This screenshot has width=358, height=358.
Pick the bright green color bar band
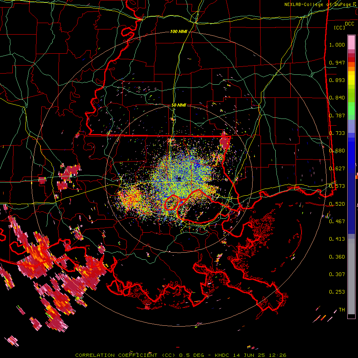click(351, 109)
